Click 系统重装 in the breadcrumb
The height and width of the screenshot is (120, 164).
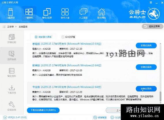[23, 27]
